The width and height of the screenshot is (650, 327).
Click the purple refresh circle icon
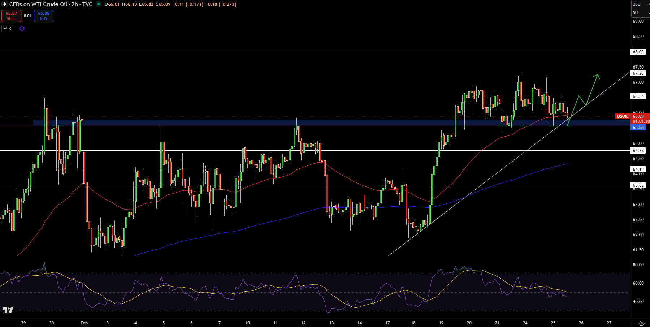[22, 29]
